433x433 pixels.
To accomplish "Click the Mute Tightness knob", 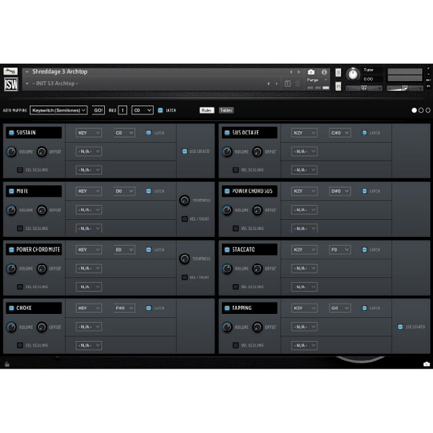I will coord(185,200).
